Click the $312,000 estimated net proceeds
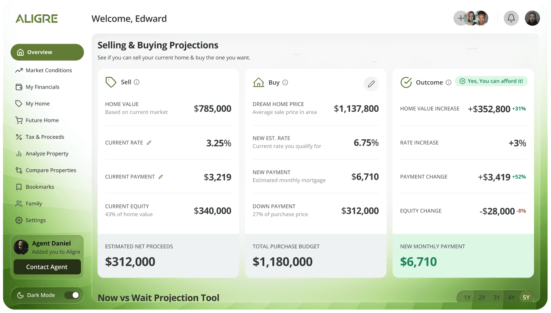 [130, 262]
